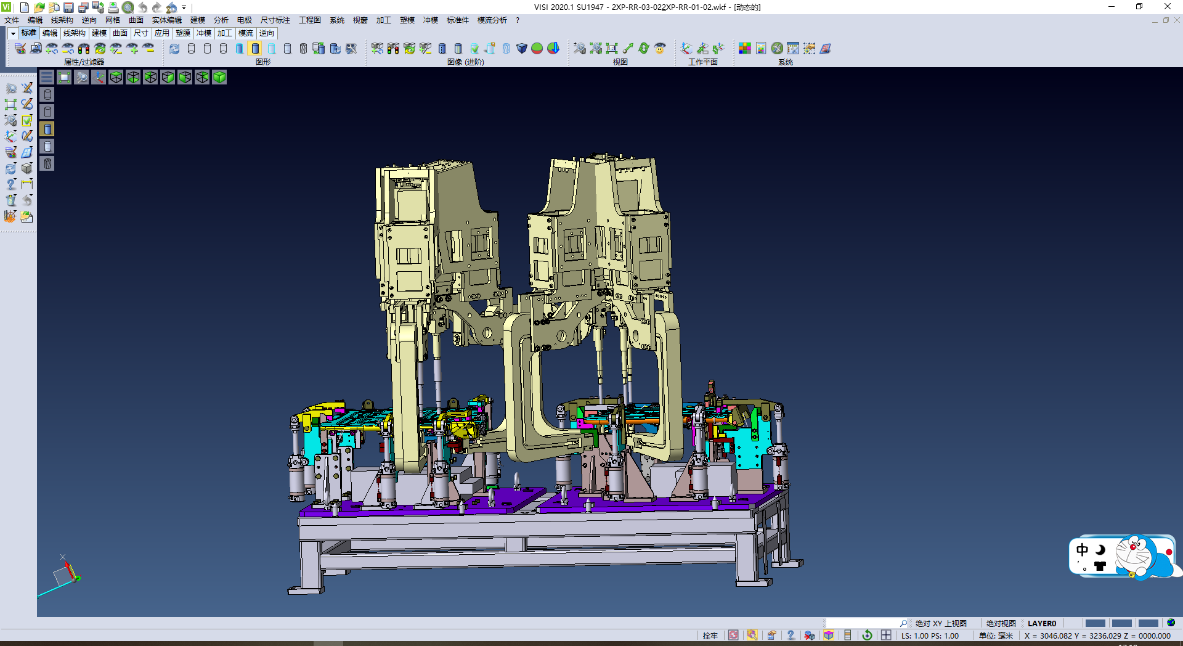Toggle the highlighted cube button in status bar
The image size is (1183, 646).
pos(829,636)
